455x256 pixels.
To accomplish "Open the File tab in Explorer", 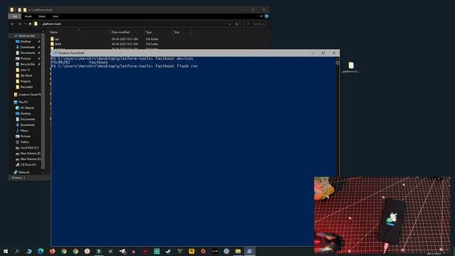I will 14,16.
